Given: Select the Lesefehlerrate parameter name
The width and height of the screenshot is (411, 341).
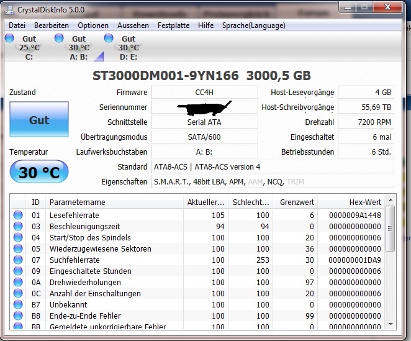Looking at the screenshot, I should [75, 216].
